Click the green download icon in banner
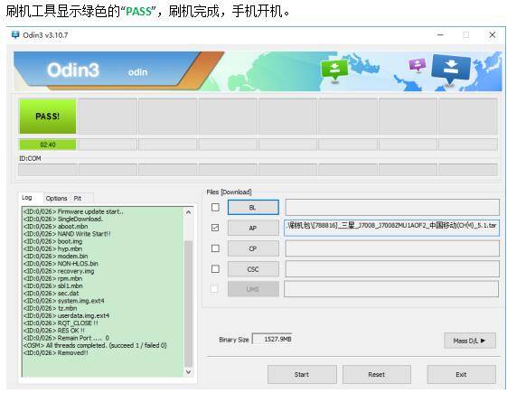This screenshot has height=393, width=507. point(334,70)
